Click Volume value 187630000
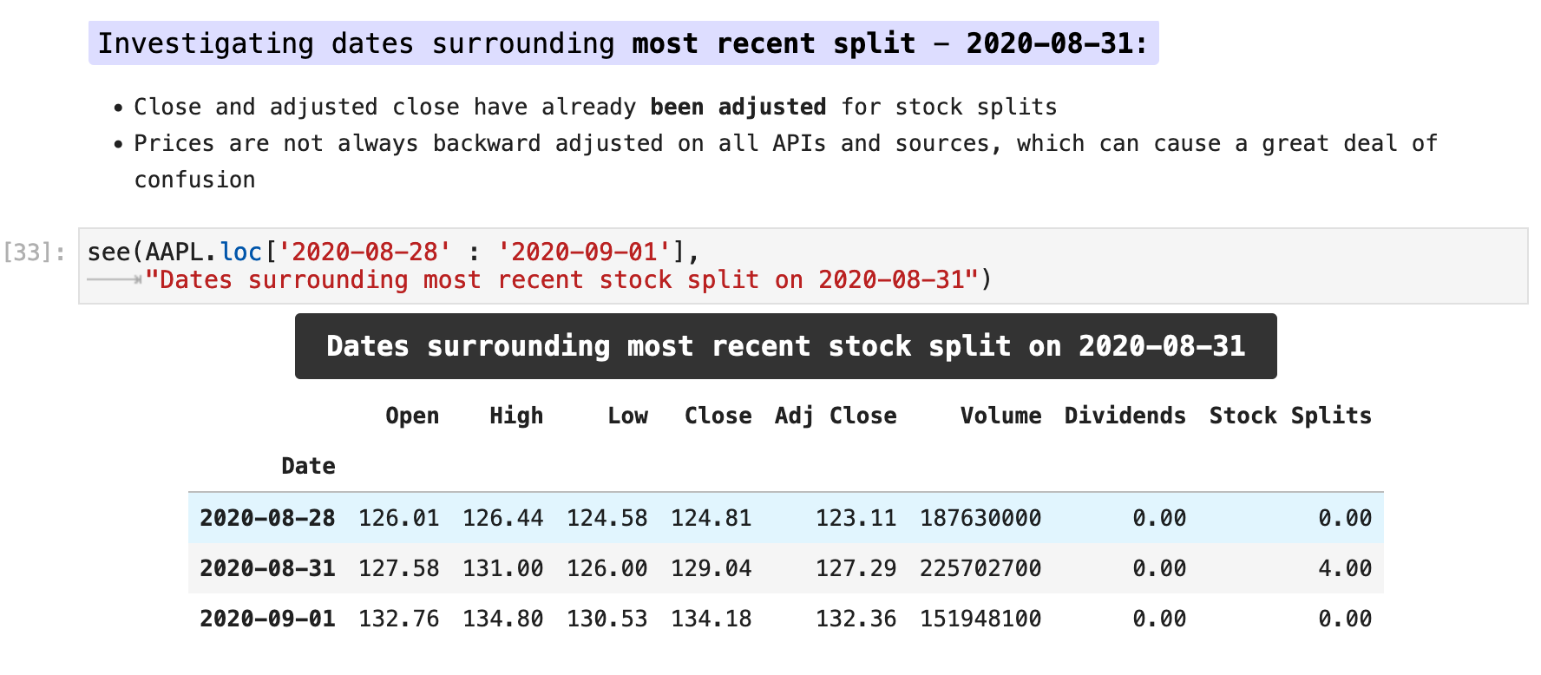The image size is (1541, 675). pyautogui.click(x=980, y=518)
